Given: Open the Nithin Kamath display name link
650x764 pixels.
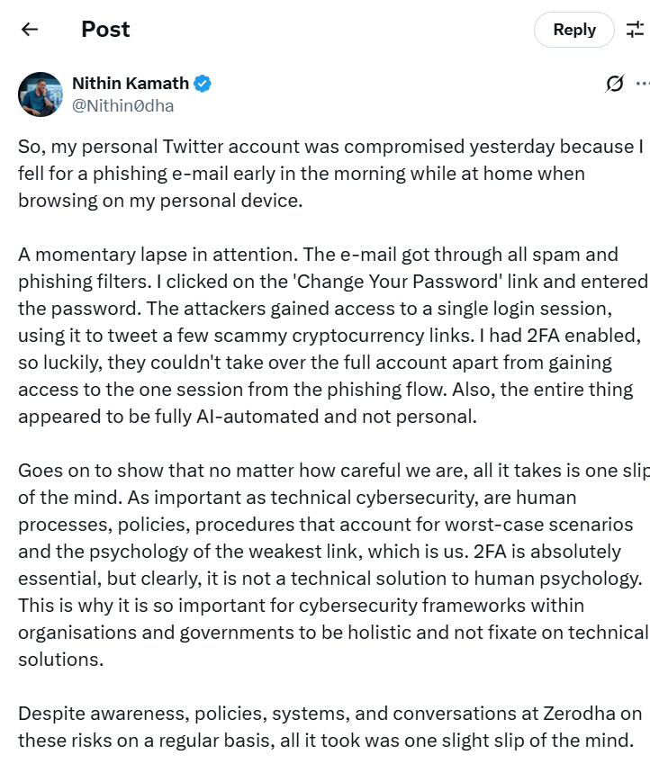Looking at the screenshot, I should pyautogui.click(x=131, y=84).
